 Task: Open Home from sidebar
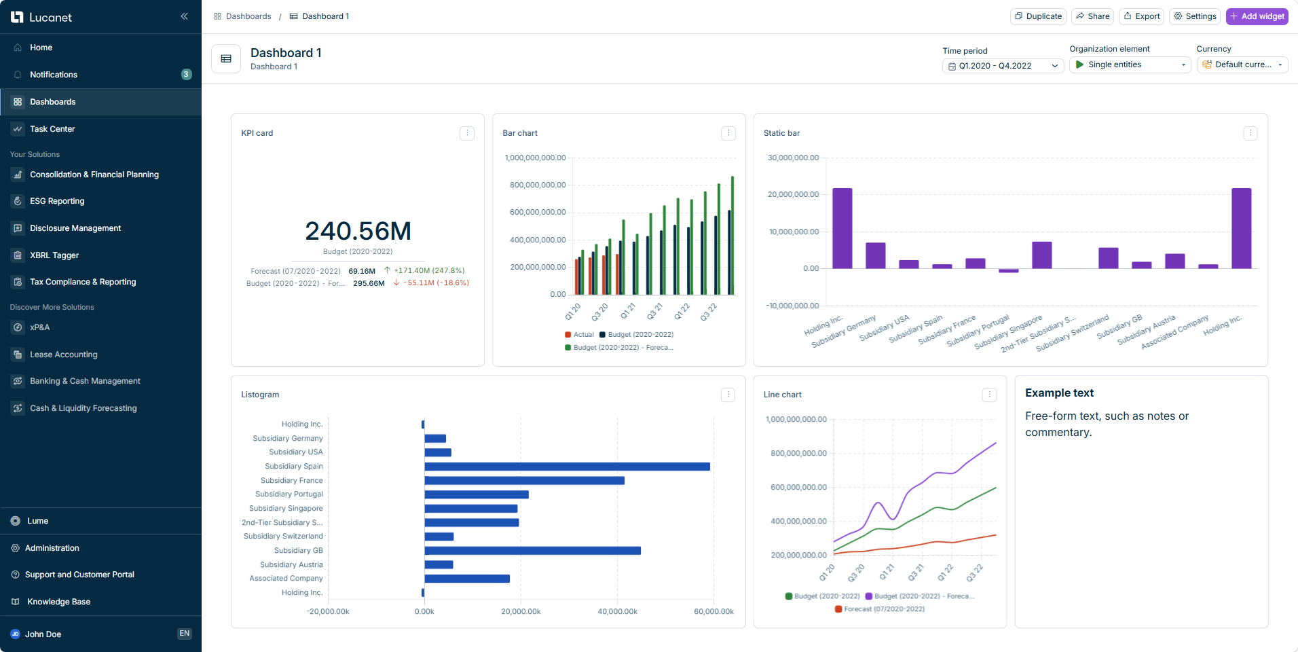100,48
